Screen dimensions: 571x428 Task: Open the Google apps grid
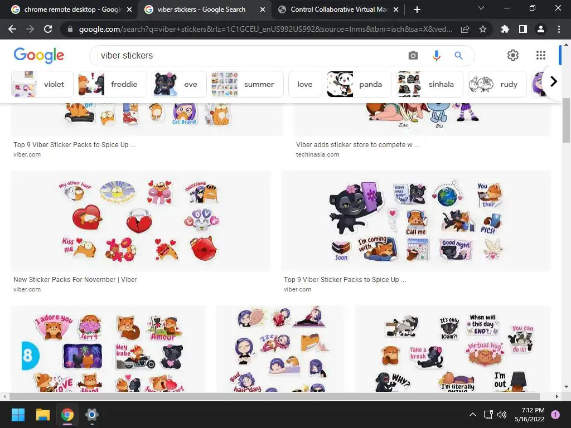click(x=541, y=55)
